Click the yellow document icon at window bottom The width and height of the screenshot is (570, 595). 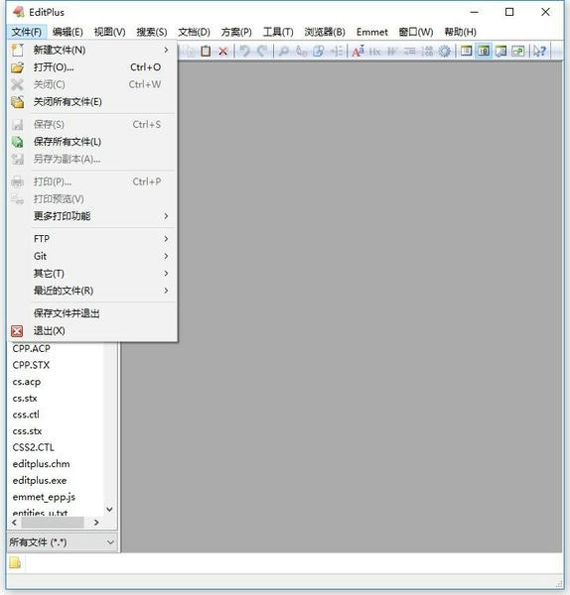[x=15, y=562]
